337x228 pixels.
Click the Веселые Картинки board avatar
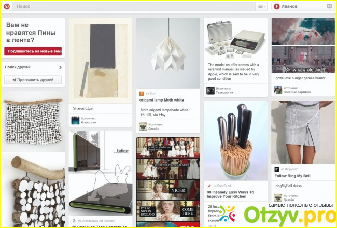pos(278,90)
